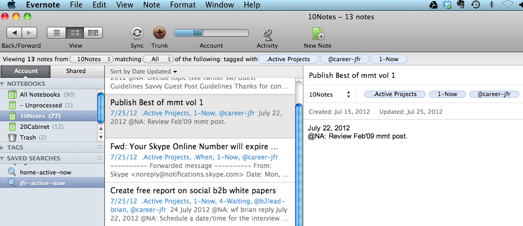This screenshot has height=226, width=523.
Task: Open the Apple menu
Action: (x=11, y=5)
